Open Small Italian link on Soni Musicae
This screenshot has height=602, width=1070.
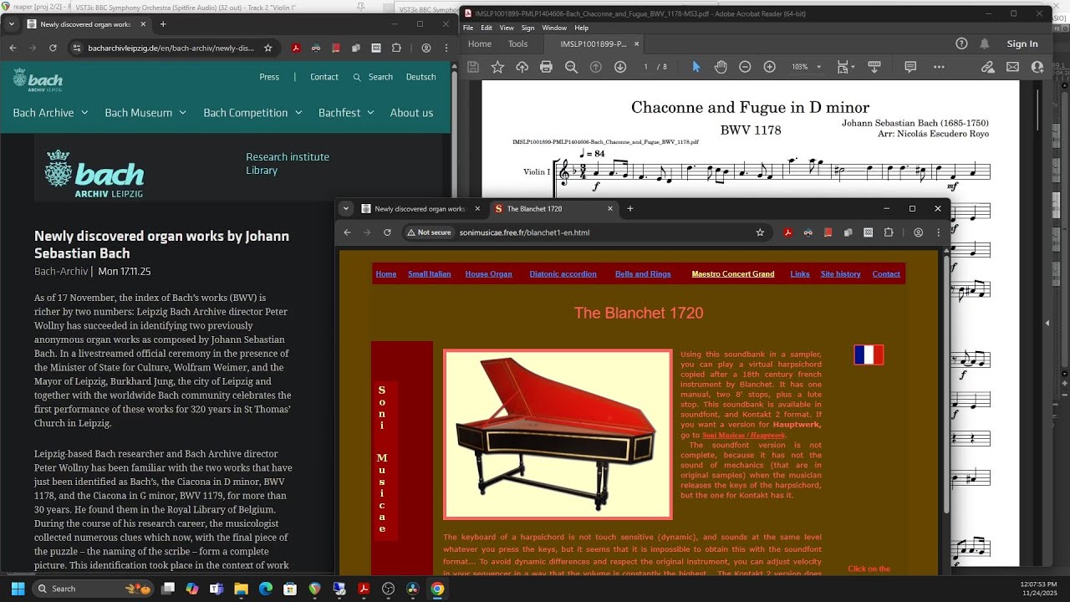429,274
